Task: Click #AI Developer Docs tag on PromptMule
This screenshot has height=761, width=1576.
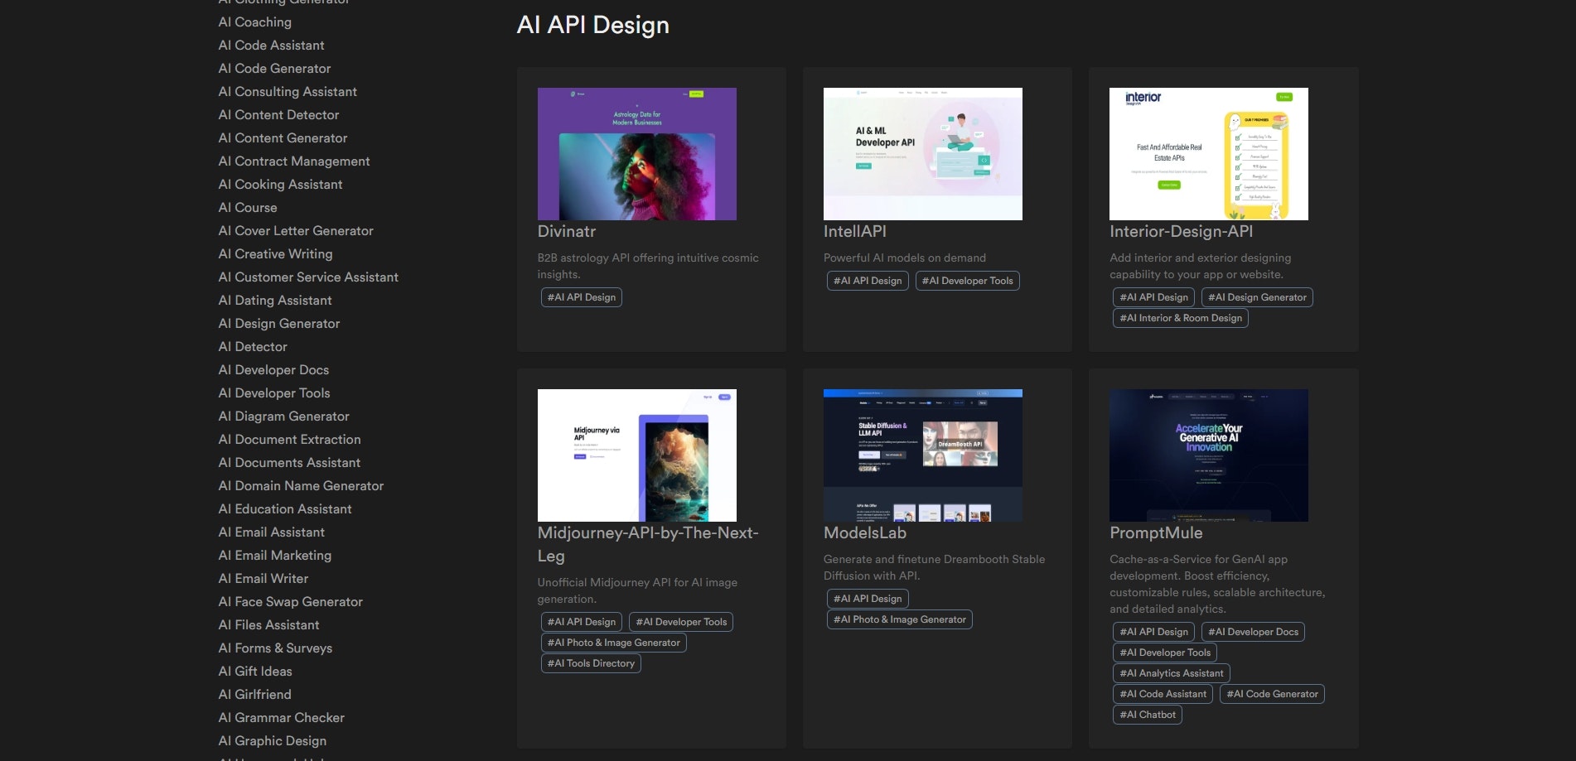Action: (x=1253, y=632)
